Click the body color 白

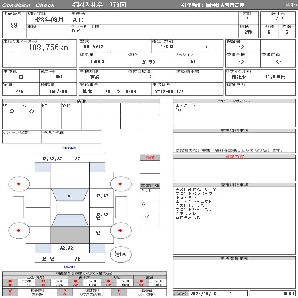[x=21, y=77]
